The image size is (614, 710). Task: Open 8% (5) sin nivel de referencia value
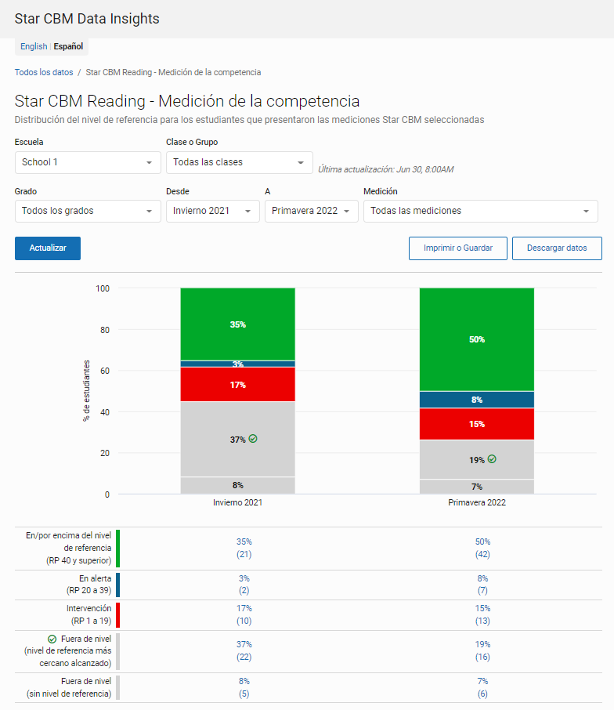pyautogui.click(x=244, y=687)
